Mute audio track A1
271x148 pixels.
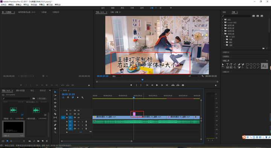pos(78,122)
